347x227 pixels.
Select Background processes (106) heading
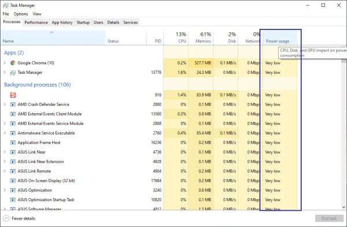[38, 85]
